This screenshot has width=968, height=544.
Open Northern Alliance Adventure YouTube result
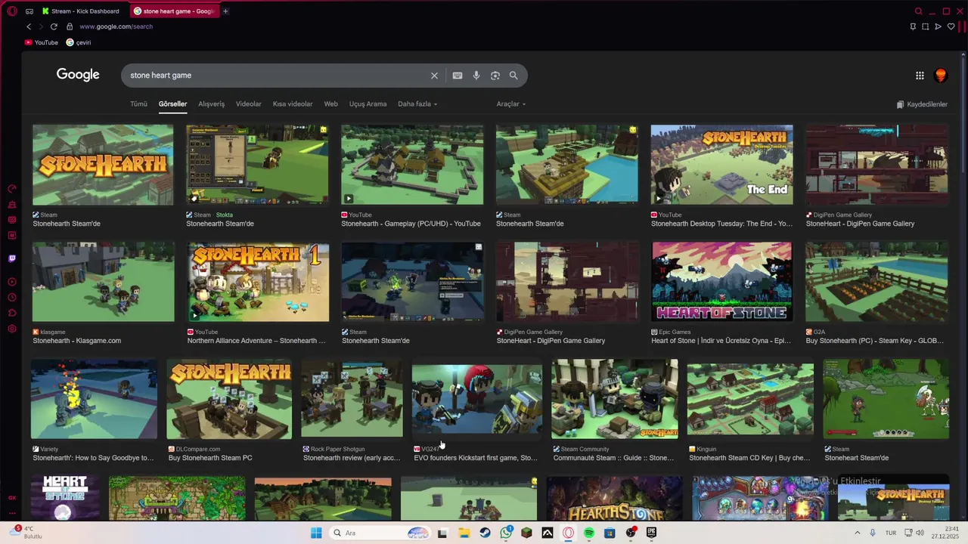click(x=258, y=341)
